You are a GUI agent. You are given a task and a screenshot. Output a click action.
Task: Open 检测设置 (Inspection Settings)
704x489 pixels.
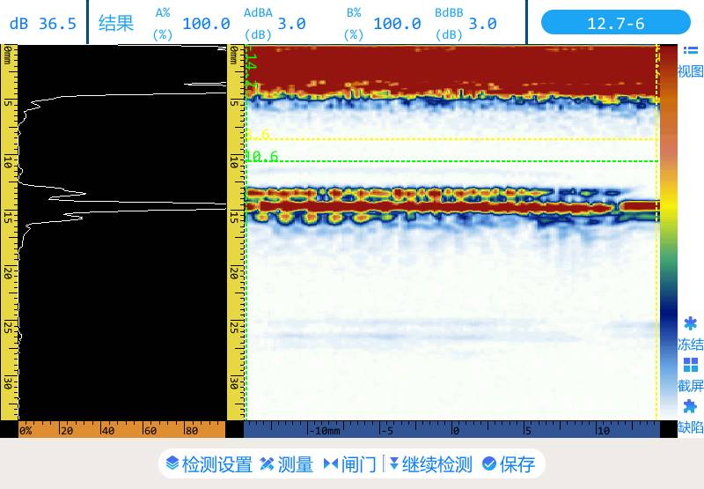pos(209,464)
